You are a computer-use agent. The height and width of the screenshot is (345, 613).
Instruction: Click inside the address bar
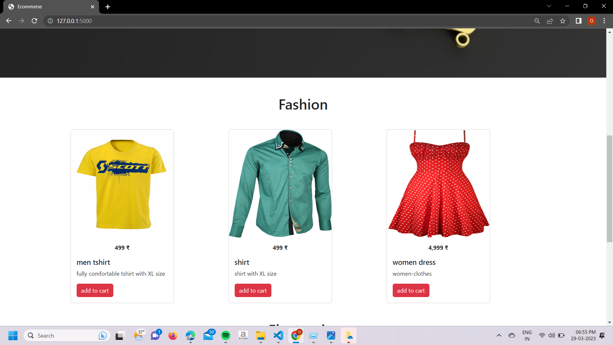(160, 21)
